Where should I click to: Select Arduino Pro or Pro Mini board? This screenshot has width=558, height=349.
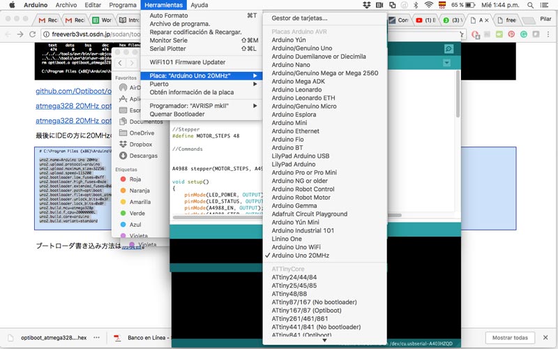[x=304, y=172]
